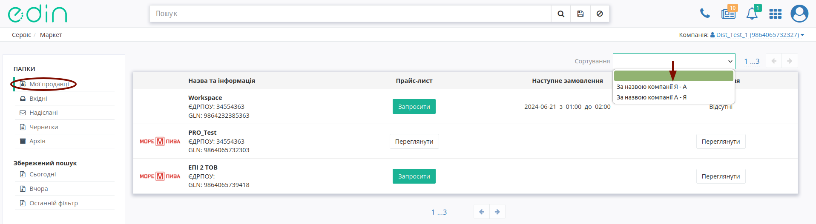816x224 pixels.
Task: Select 'За назвою компанії Я - А' option
Action: click(652, 87)
